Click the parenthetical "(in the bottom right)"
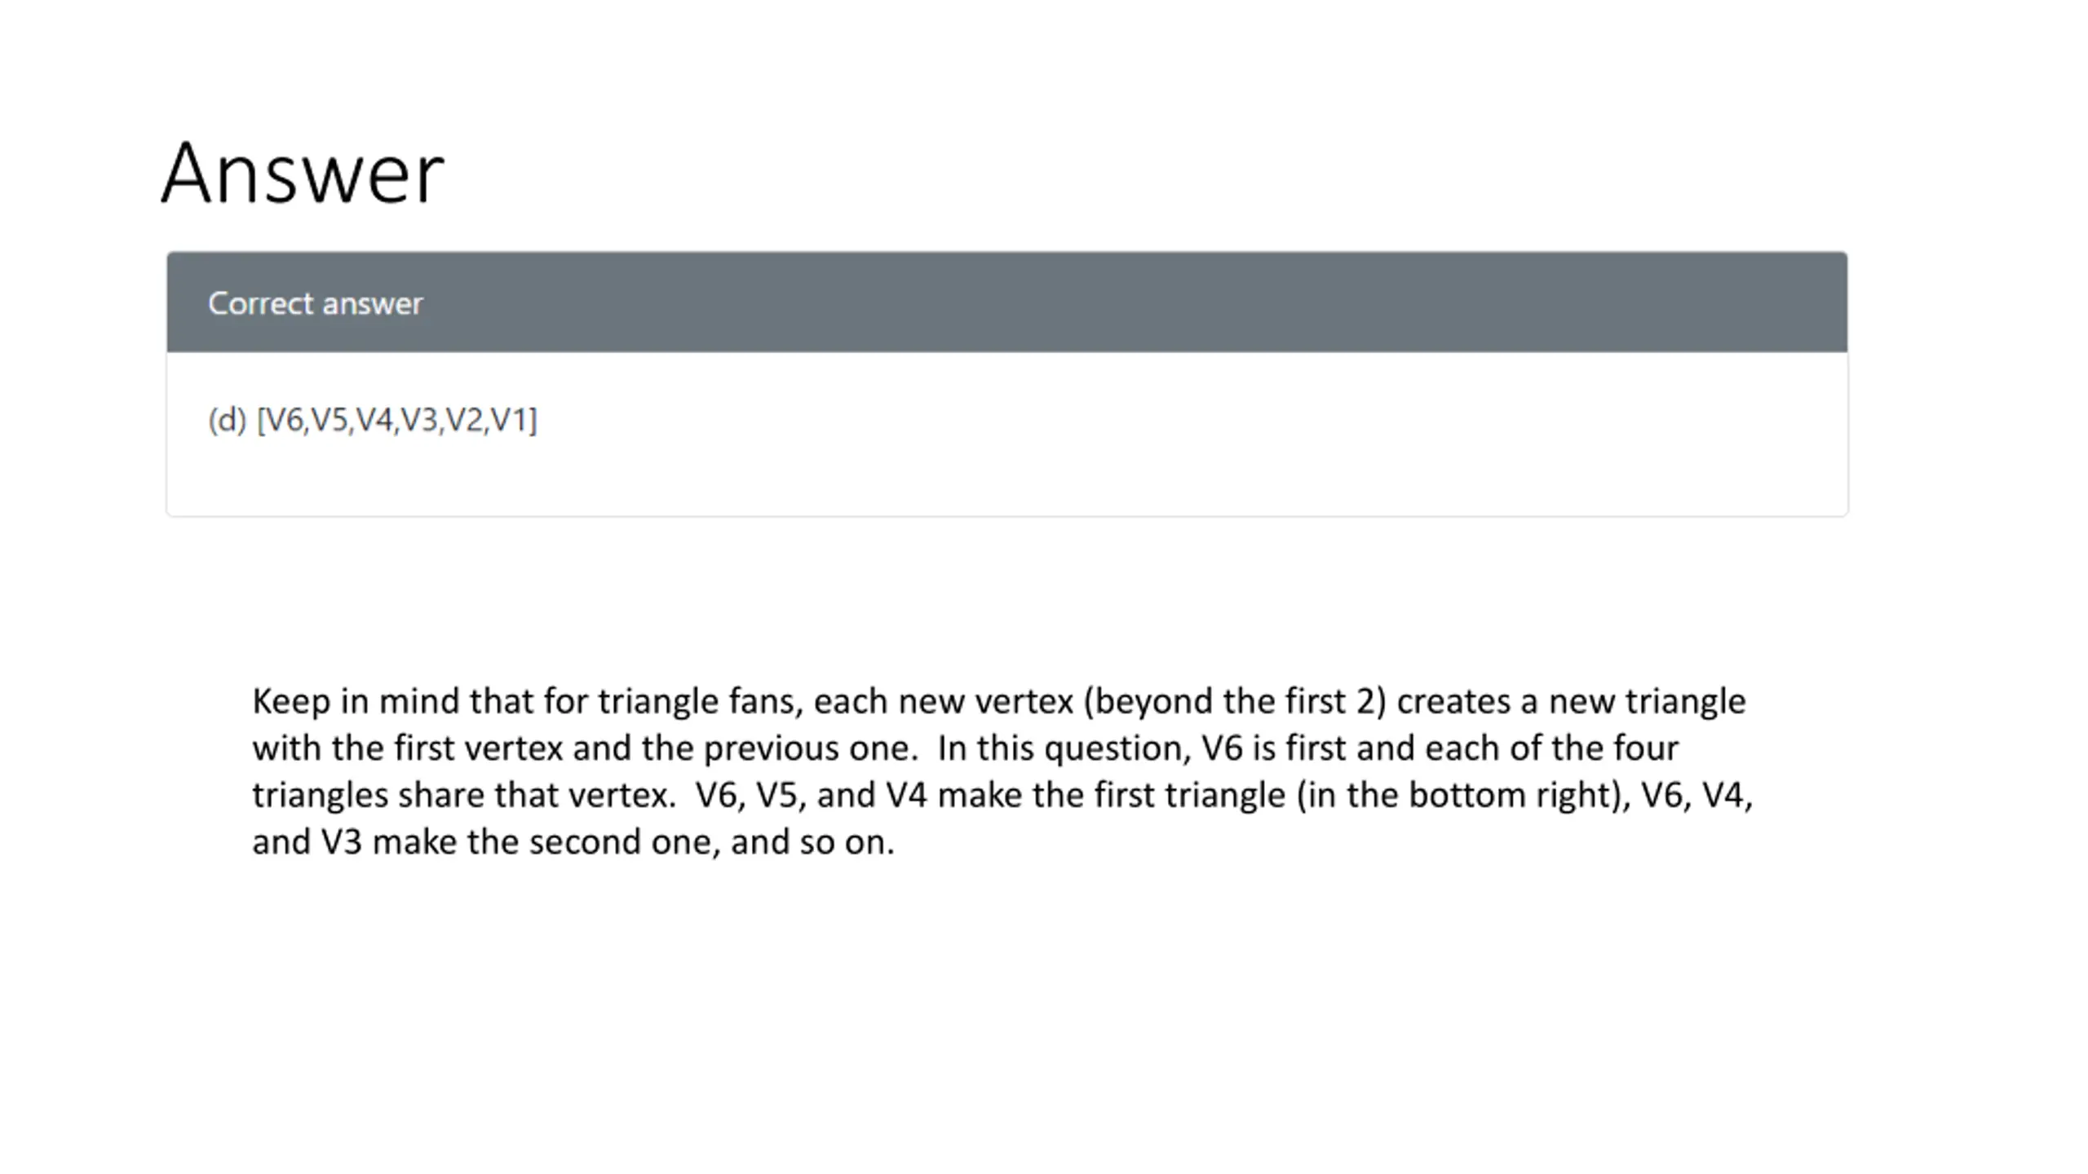Screen dimensions: 2088x1174 [x=1464, y=795]
